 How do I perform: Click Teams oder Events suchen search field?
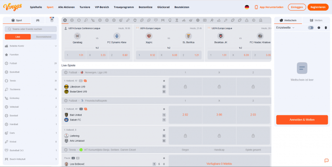31,29
